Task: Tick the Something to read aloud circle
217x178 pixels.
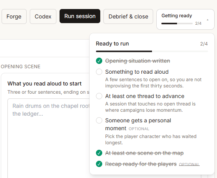Action: (99, 72)
